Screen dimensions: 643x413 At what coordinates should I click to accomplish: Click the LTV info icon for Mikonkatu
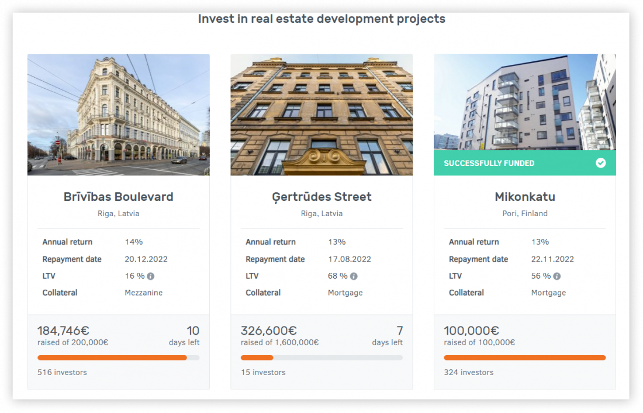point(557,276)
